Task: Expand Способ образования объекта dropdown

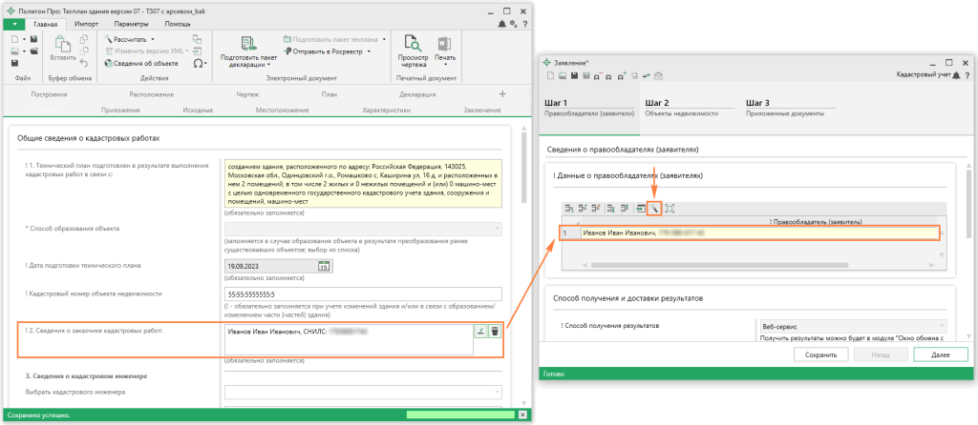Action: click(495, 229)
